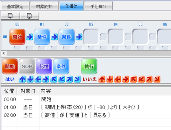This screenshot has width=171, height=130.
Task: Pick the gray NOP palette block
Action: tap(27, 66)
